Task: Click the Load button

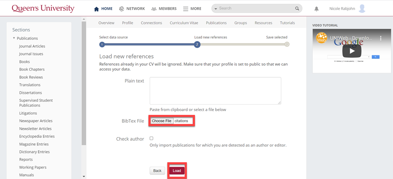Action: pos(177,171)
